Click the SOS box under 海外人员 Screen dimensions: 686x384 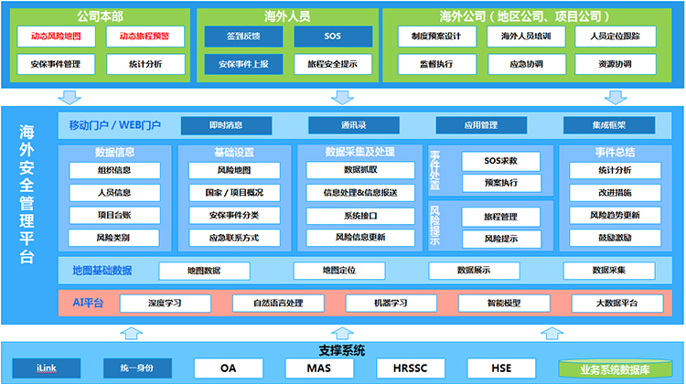coord(333,37)
